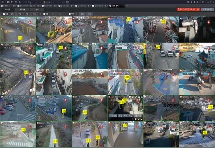Close the camera 22 video tile

pyautogui.click(x=142, y=97)
